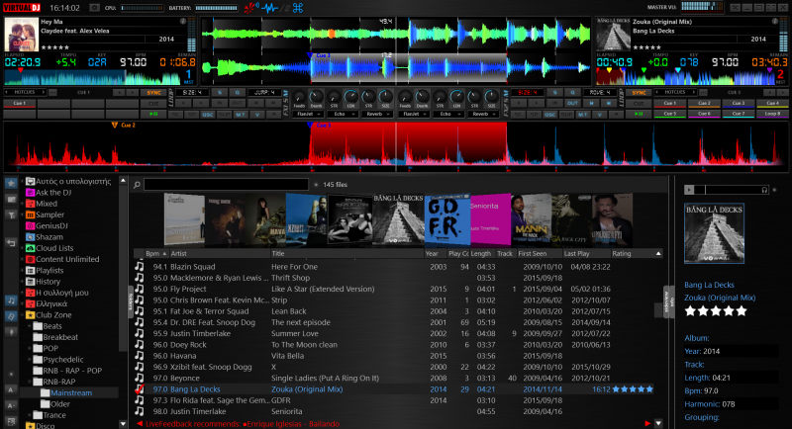Click the music note icon in left sidebar
This screenshot has height=429, width=792.
pos(11,300)
